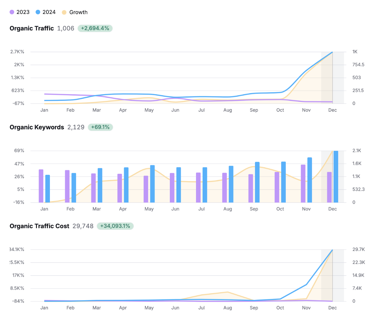This screenshot has width=373, height=318.
Task: Click the yellow Growth legend color dot
Action: point(64,12)
